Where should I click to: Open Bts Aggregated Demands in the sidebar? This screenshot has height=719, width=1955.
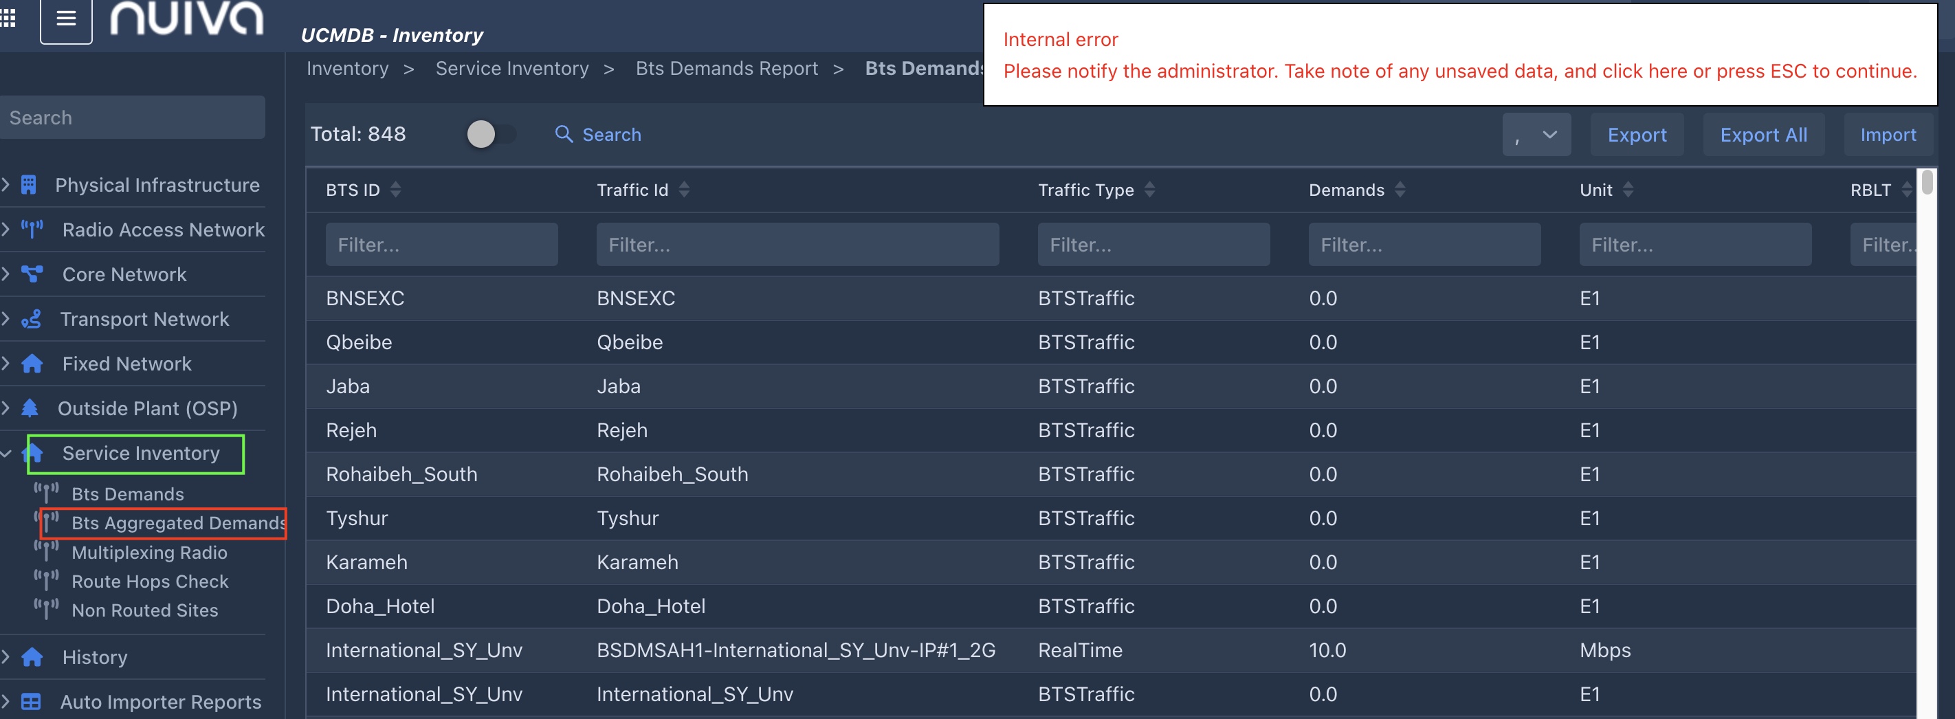pos(177,523)
